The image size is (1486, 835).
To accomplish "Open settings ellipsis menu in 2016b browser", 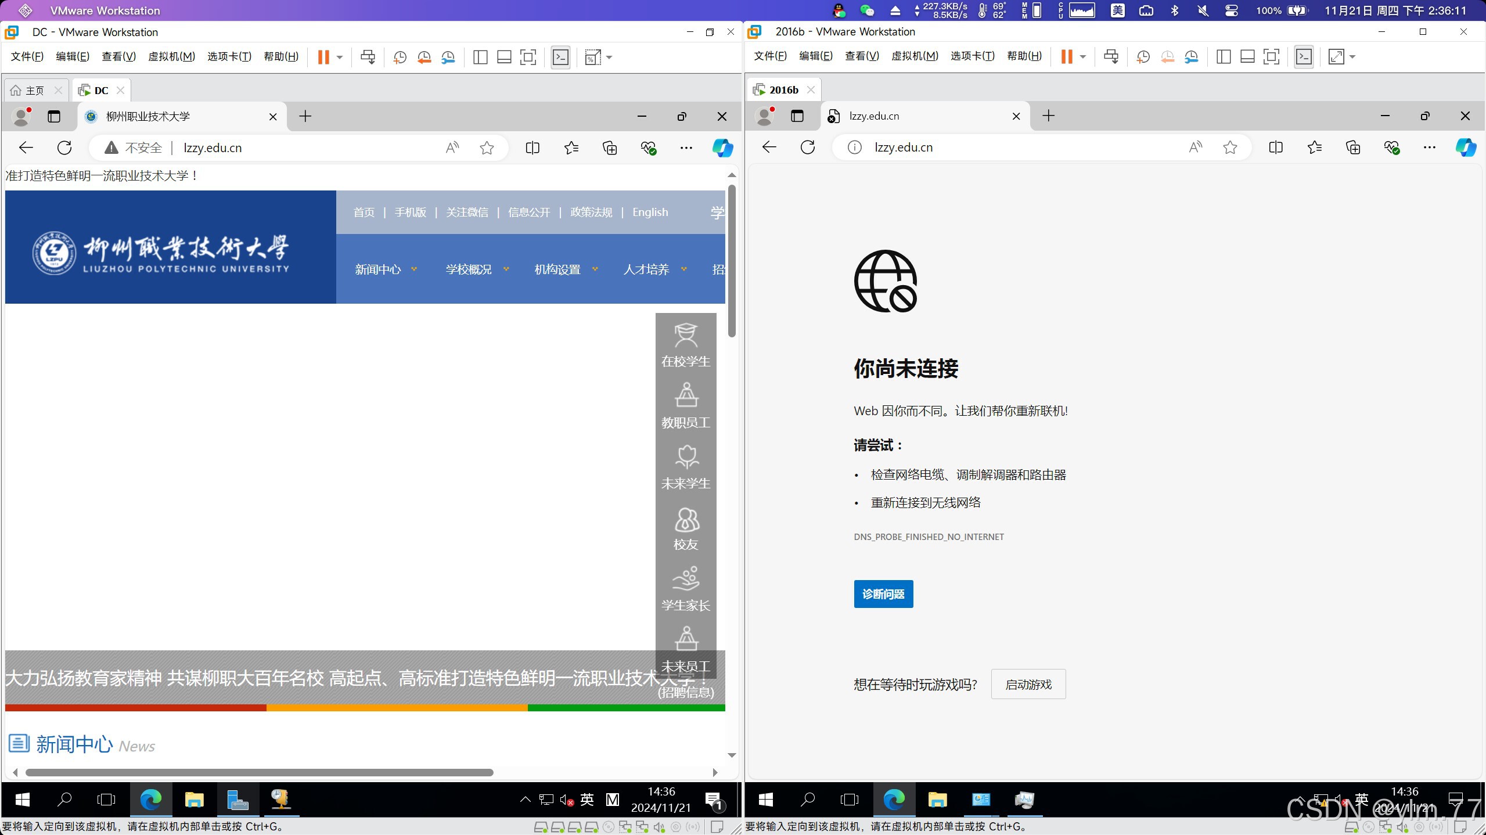I will point(1430,147).
